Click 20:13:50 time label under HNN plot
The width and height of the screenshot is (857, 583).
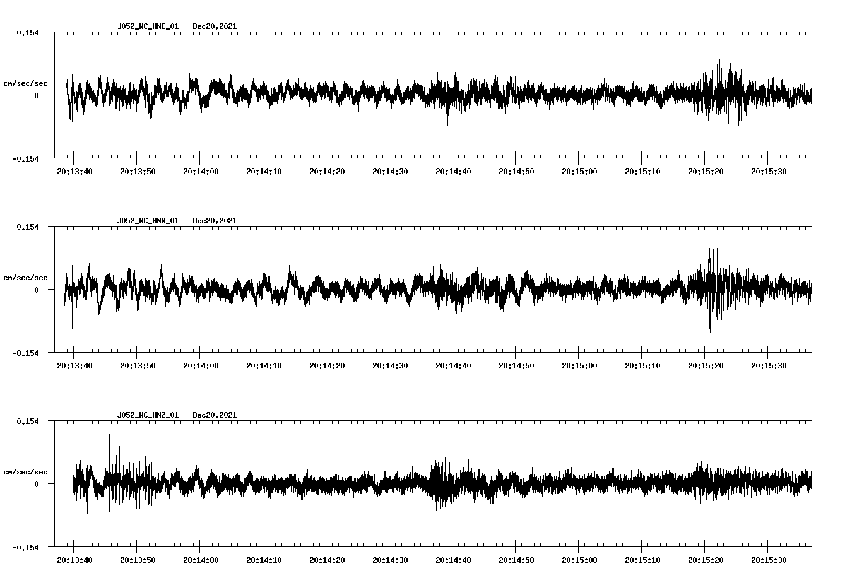pos(138,365)
